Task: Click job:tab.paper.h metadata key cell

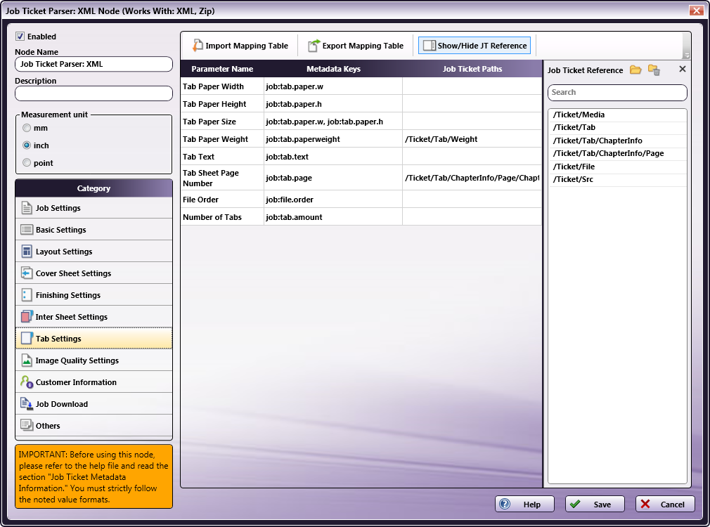Action: pos(333,104)
